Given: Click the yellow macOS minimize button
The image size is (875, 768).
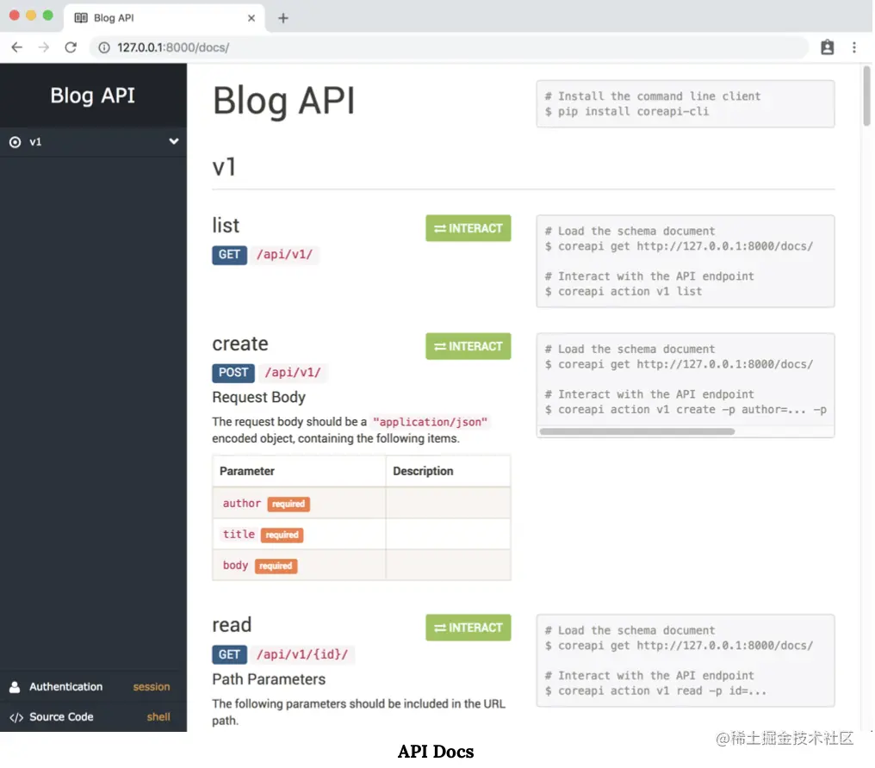Looking at the screenshot, I should (31, 15).
